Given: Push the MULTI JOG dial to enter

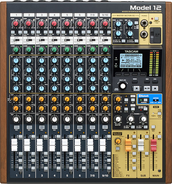Looking at the screenshot, I should click(x=123, y=86).
